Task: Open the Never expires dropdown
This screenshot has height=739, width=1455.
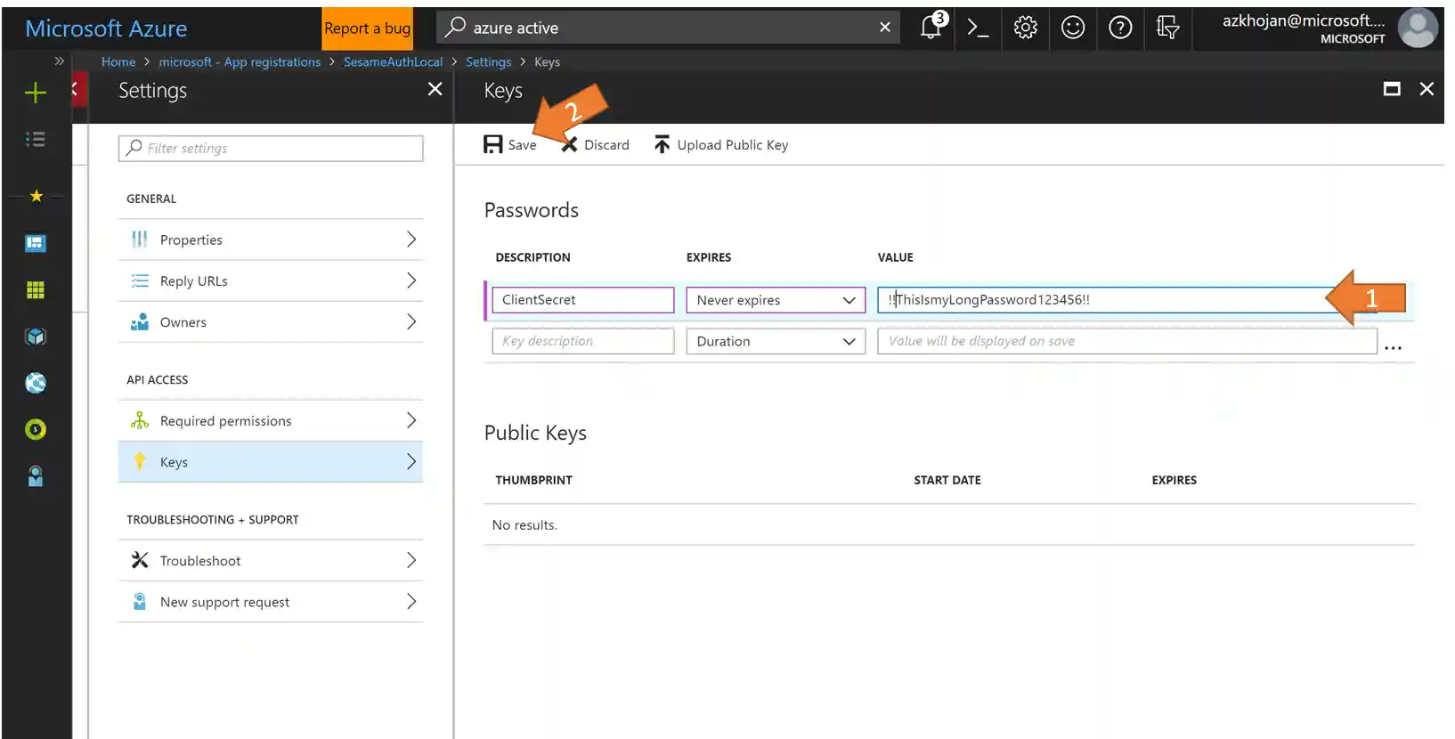Action: (x=776, y=300)
